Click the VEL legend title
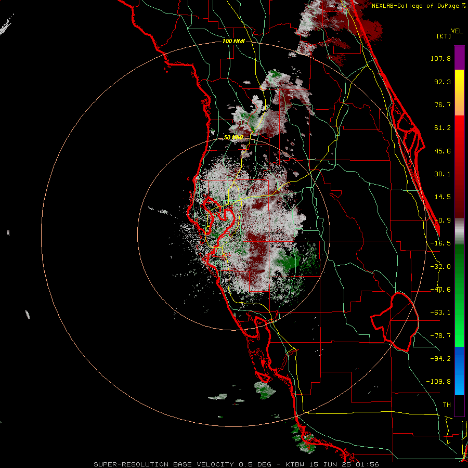Screen dimensions: 468x468 pos(457,31)
